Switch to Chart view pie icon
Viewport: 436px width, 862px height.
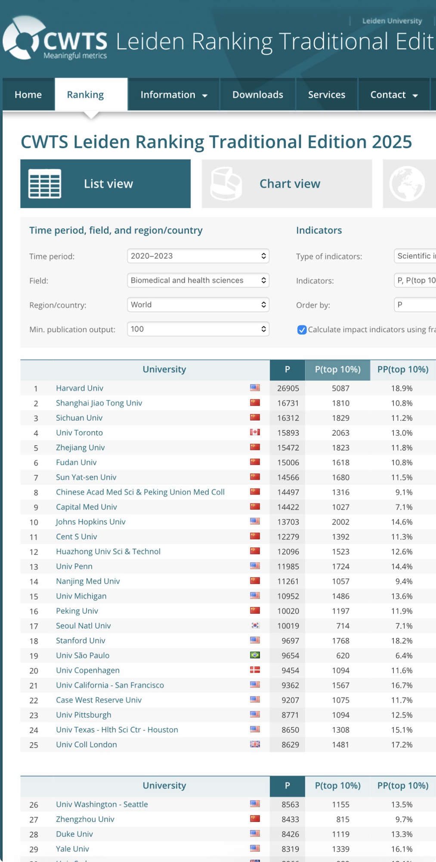(x=226, y=184)
